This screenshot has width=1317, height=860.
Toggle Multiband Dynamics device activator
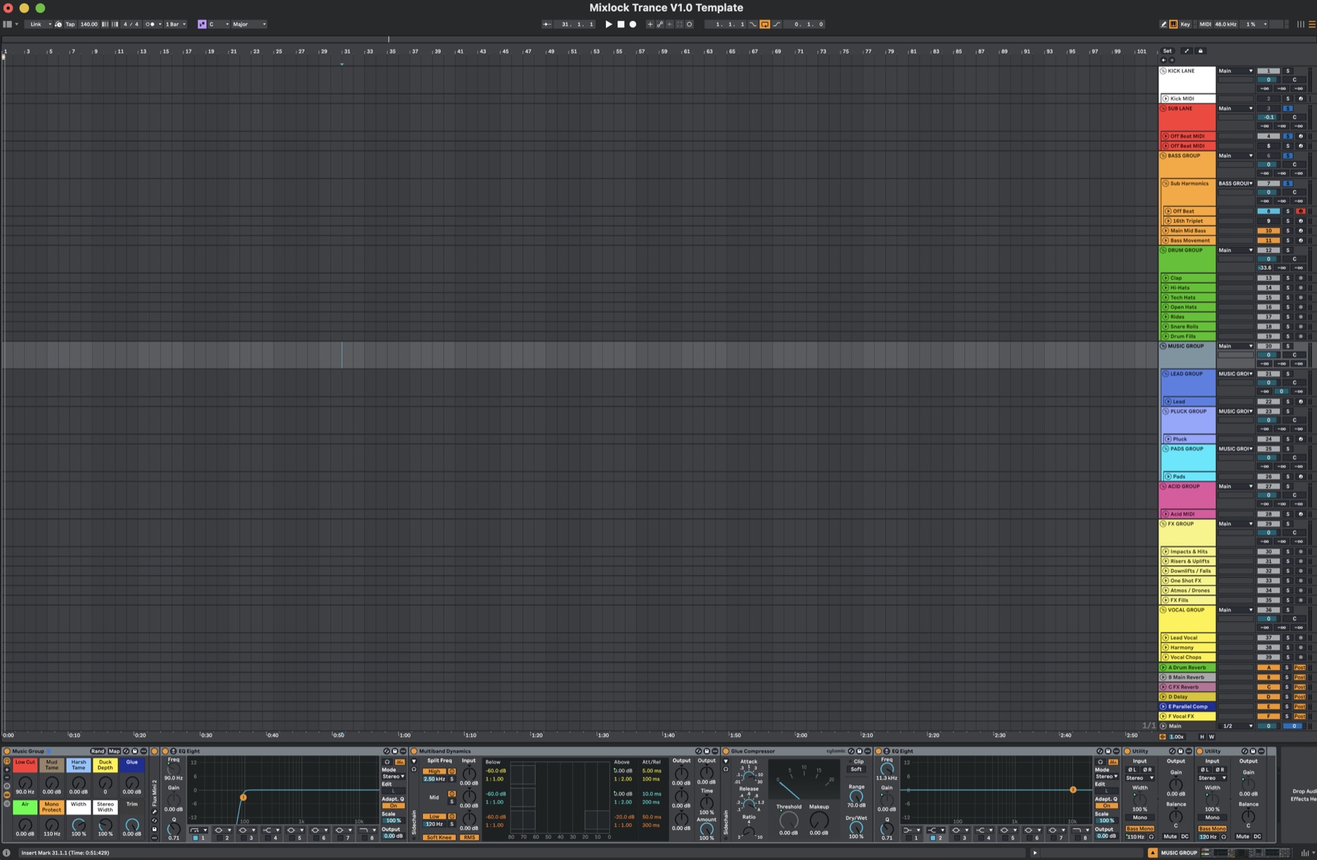coord(414,751)
